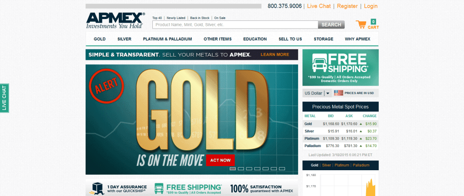Select the first carousel slide indicator
Viewport: 464px width, 196px height.
(x=232, y=168)
